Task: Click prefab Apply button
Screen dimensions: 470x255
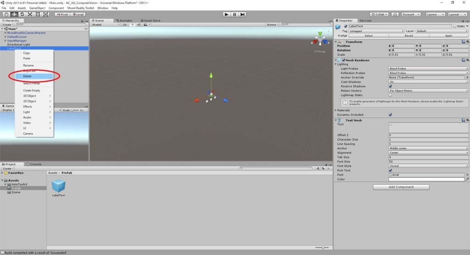Action: pyautogui.click(x=449, y=36)
